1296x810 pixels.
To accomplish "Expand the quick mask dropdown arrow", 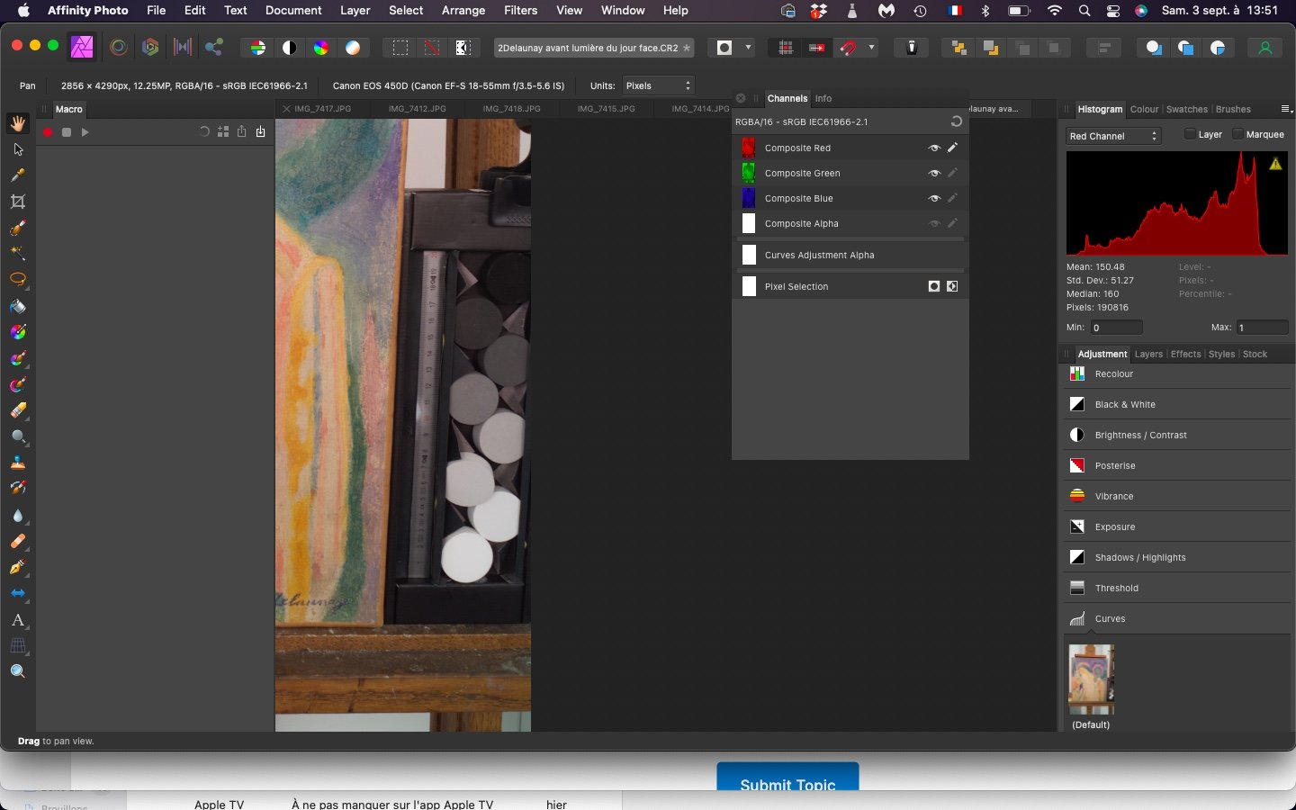I will [x=749, y=48].
